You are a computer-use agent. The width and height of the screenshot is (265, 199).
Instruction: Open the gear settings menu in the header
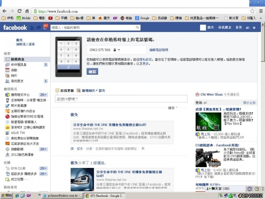(254, 28)
